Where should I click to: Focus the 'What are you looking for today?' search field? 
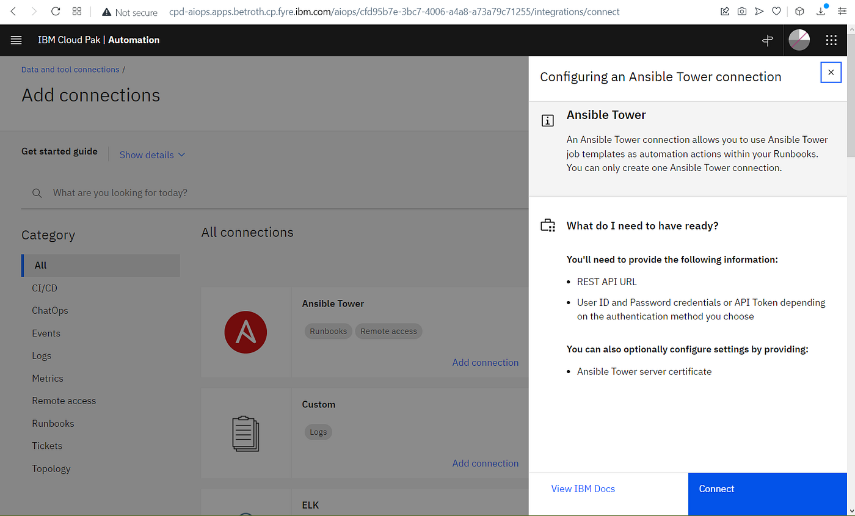(275, 193)
